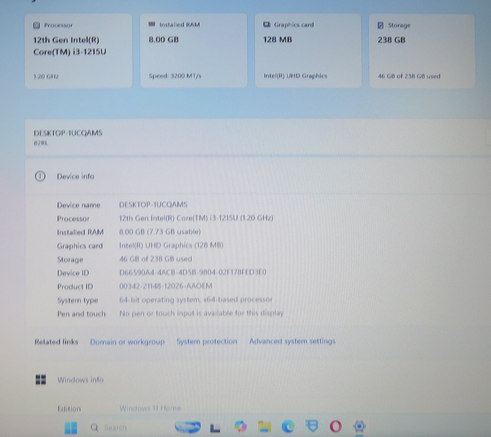Open the blue shield taskbar app

pyautogui.click(x=312, y=425)
